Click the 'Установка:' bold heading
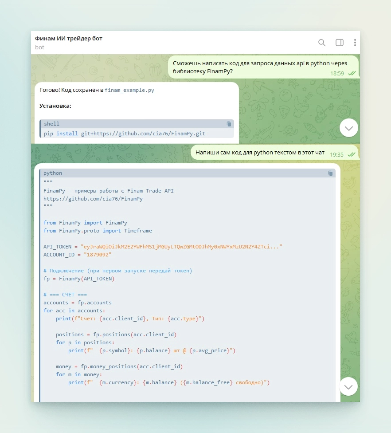 (55, 106)
